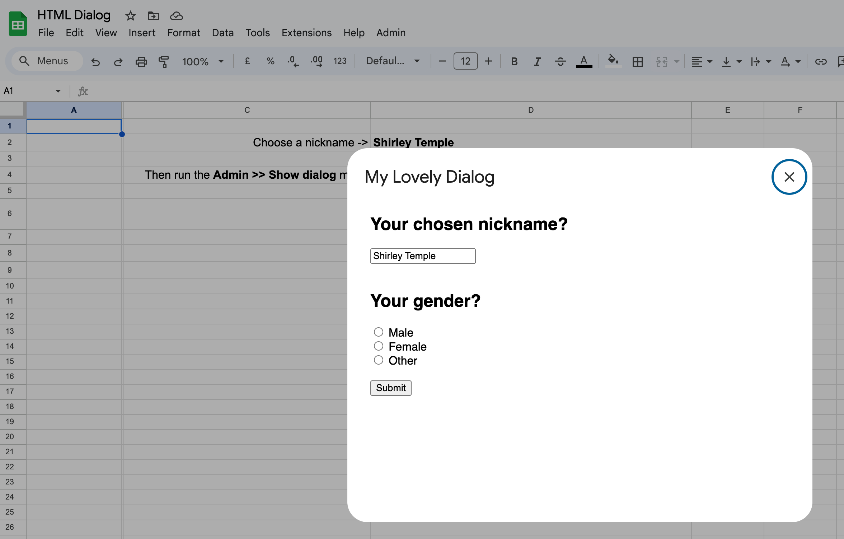The image size is (844, 539).
Task: Apply strikethrough formatting
Action: (560, 62)
